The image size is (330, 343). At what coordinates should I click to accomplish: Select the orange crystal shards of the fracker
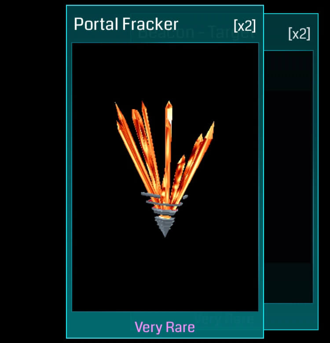coord(165,153)
